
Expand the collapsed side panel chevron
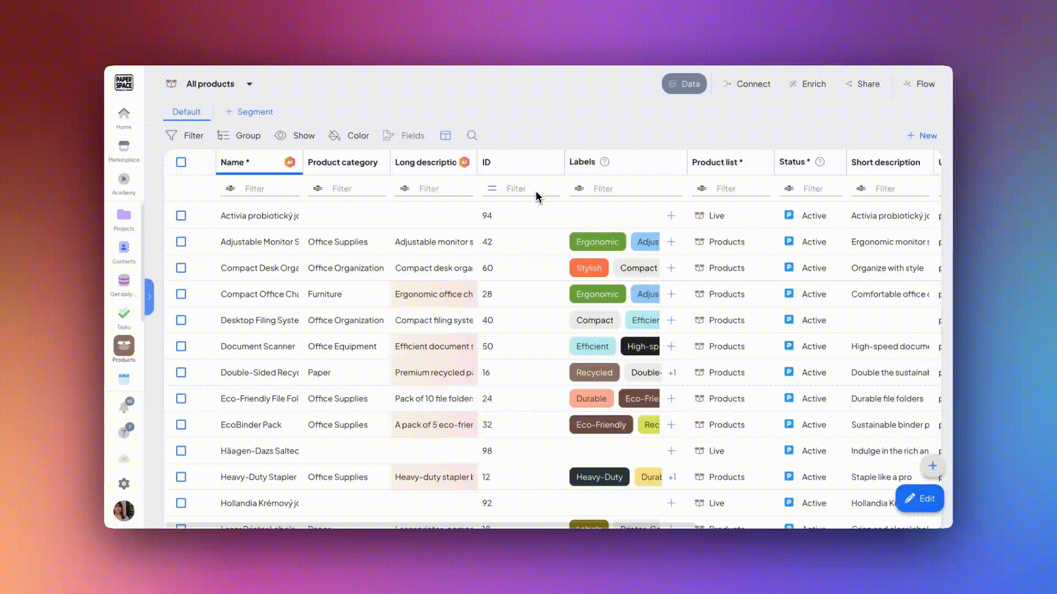(x=149, y=296)
